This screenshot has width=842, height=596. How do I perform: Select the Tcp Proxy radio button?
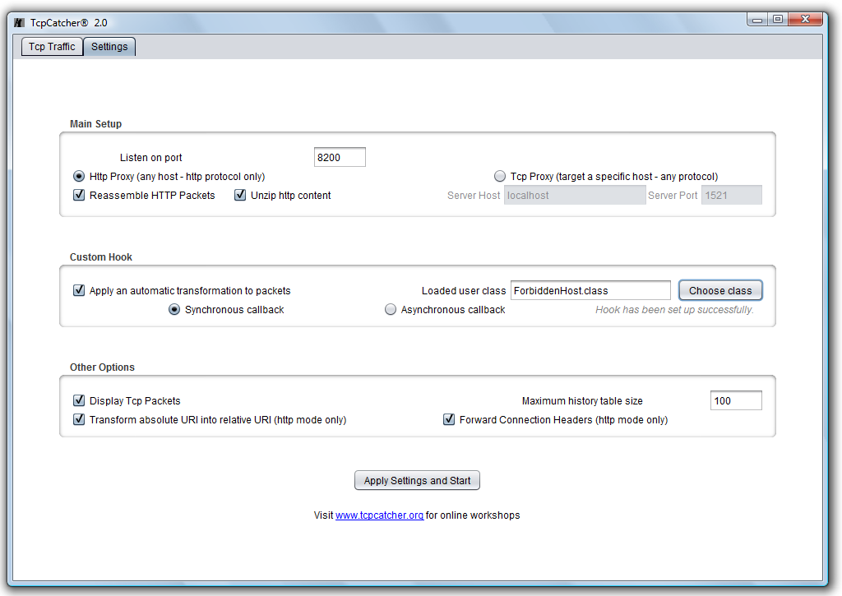pos(500,176)
